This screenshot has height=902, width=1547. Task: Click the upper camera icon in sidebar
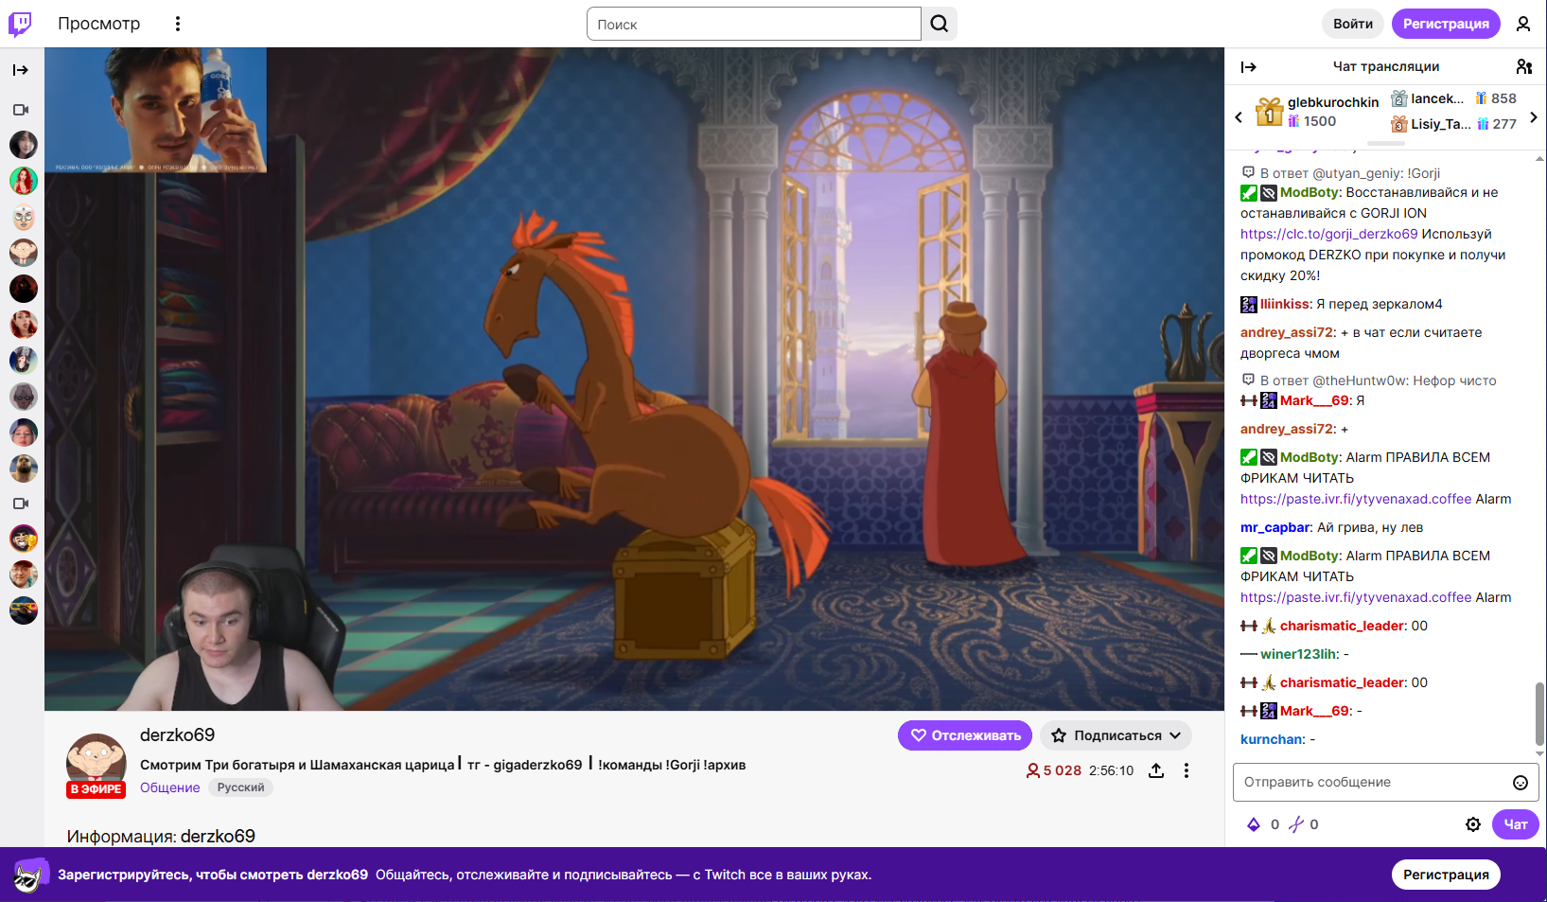tap(21, 110)
